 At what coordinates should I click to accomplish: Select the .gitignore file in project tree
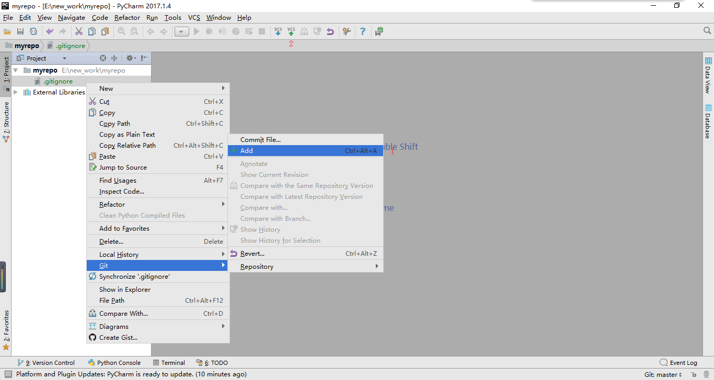coord(57,81)
